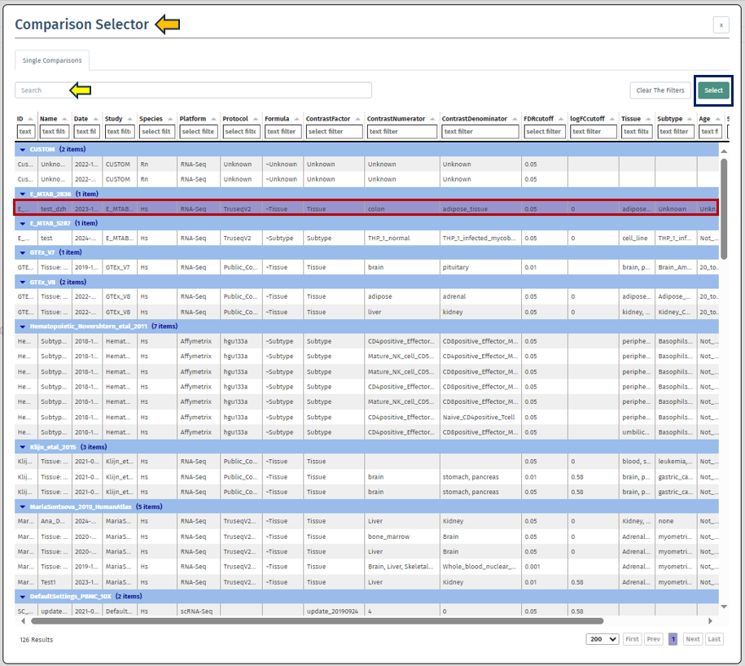Open the Species select filter dropdown
Screen dimensions: 745x666
[159, 131]
